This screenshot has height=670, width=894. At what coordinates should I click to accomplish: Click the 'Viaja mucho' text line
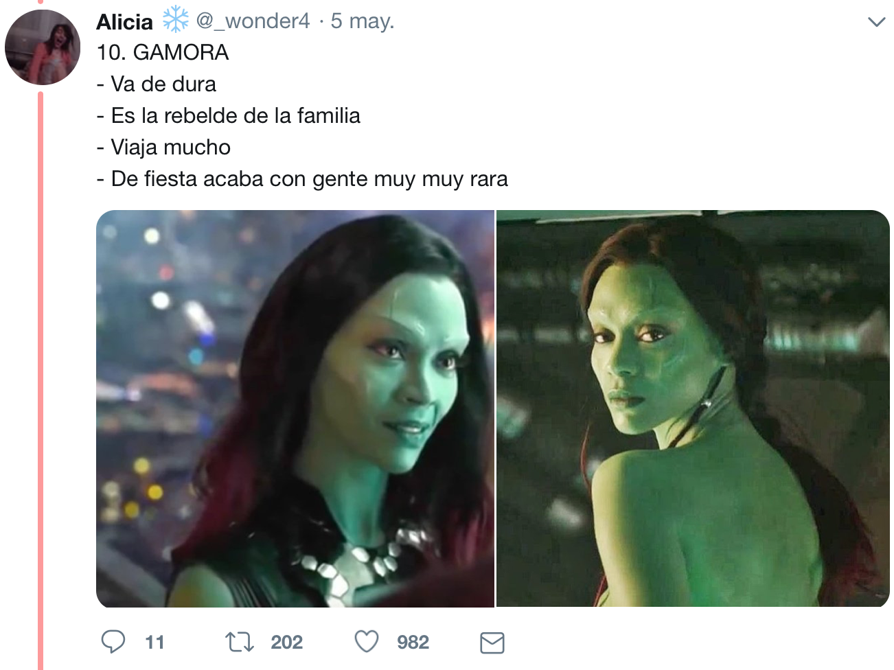pos(163,147)
